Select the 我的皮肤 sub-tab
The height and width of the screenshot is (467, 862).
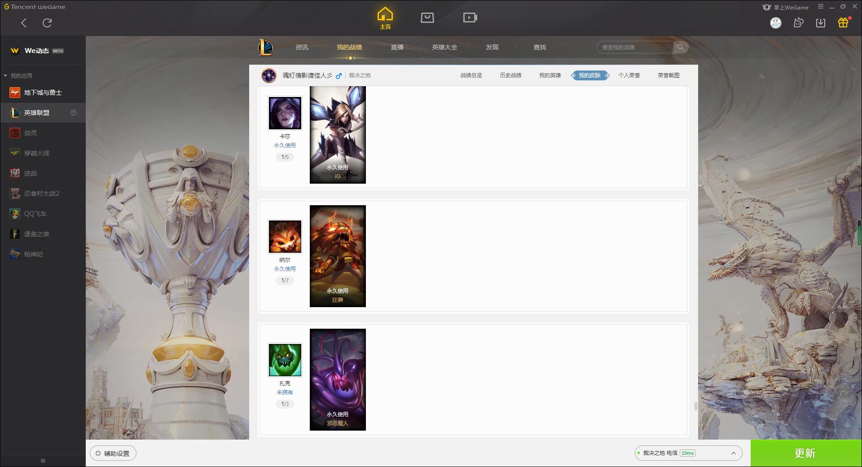589,75
